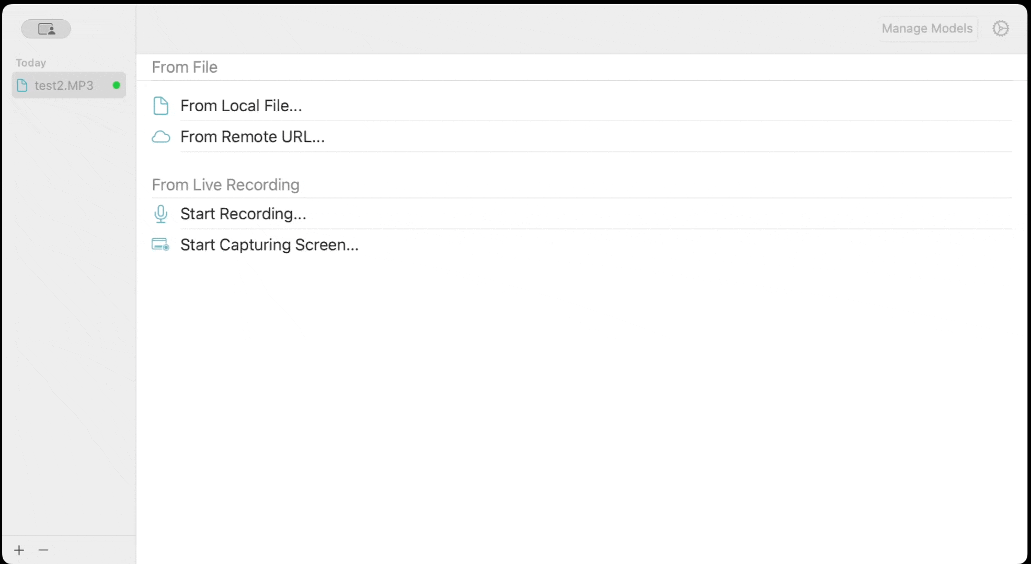Click the microphone icon beside Start Recording
1031x564 pixels.
[161, 214]
